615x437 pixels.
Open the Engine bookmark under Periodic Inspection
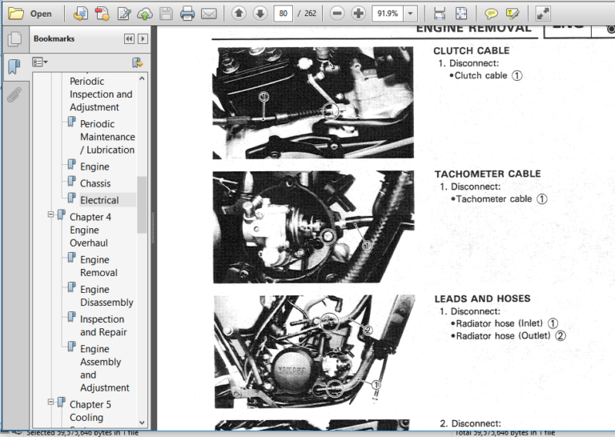click(x=94, y=166)
